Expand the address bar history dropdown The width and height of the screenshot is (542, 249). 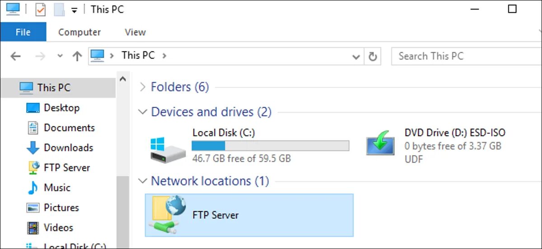(356, 57)
